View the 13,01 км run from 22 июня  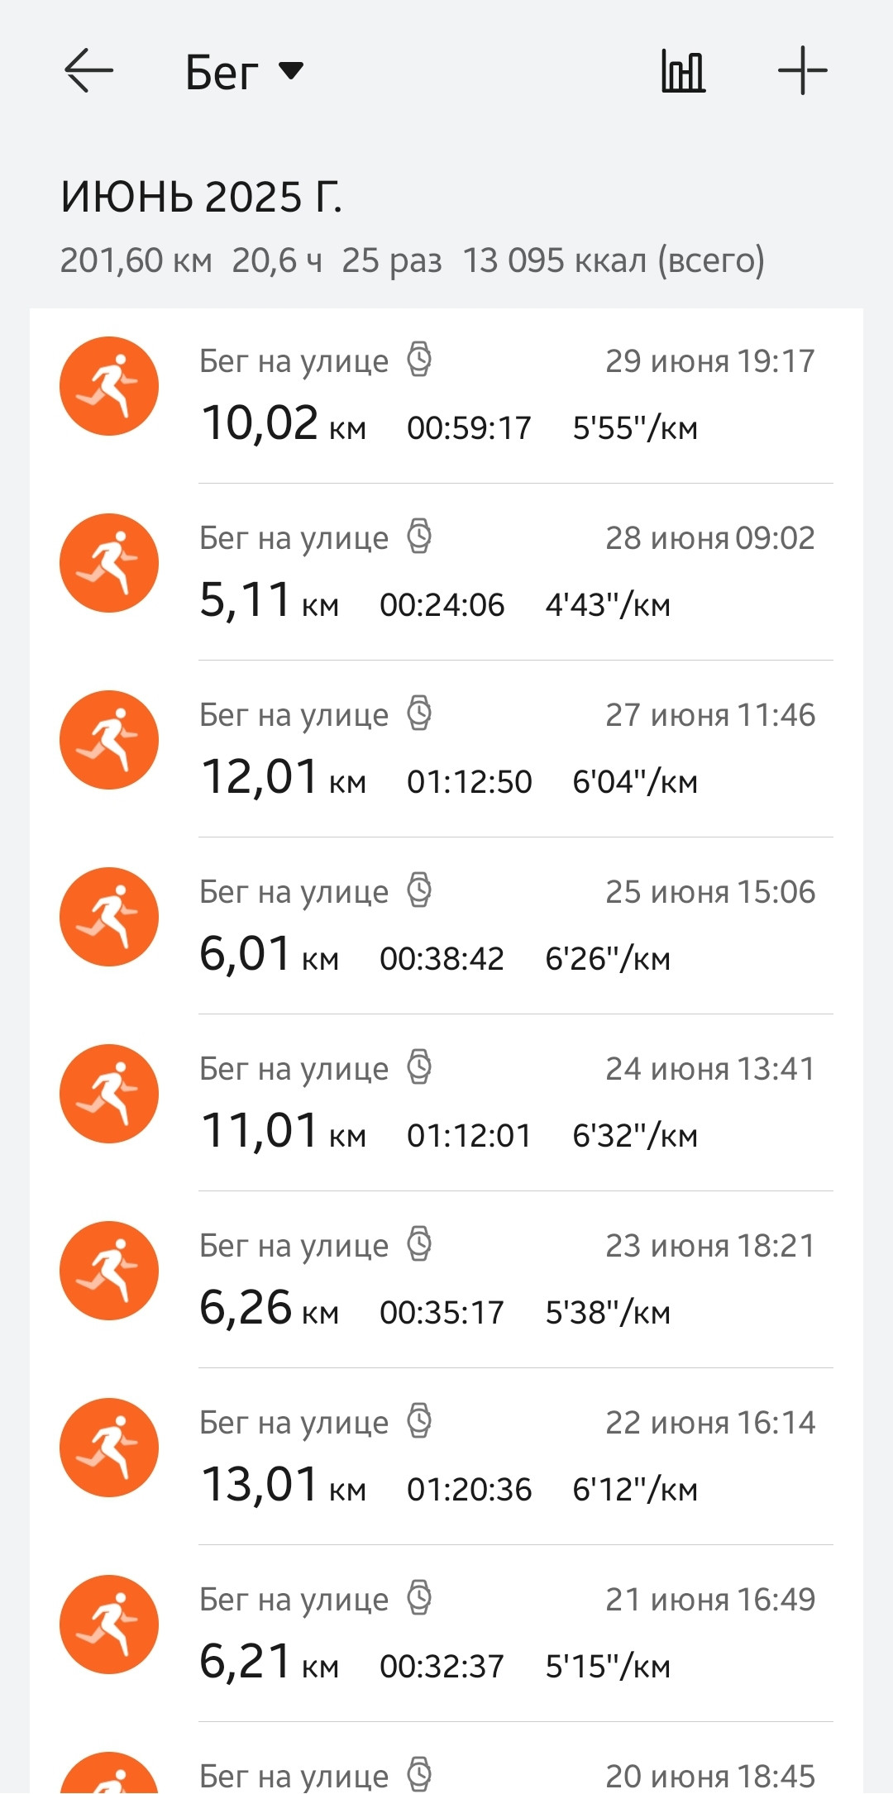click(x=446, y=1457)
